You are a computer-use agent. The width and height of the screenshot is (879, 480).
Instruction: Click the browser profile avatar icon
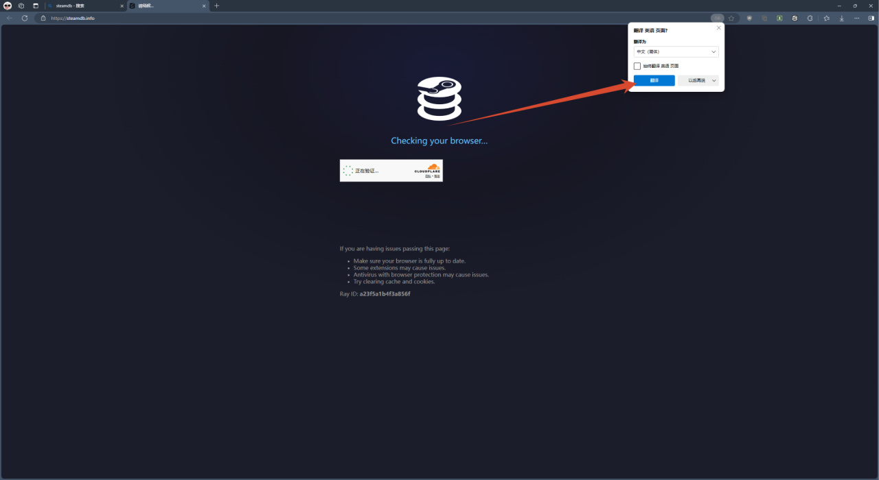[8, 5]
